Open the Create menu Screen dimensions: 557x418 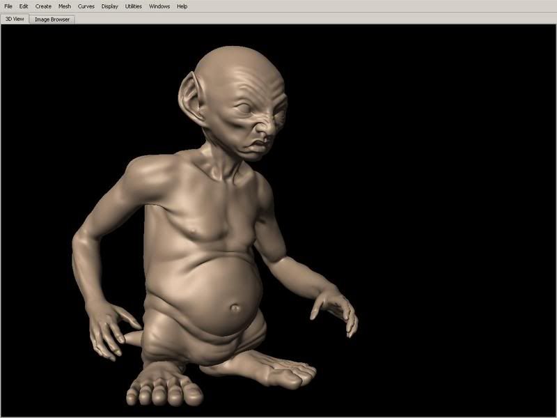(x=43, y=6)
